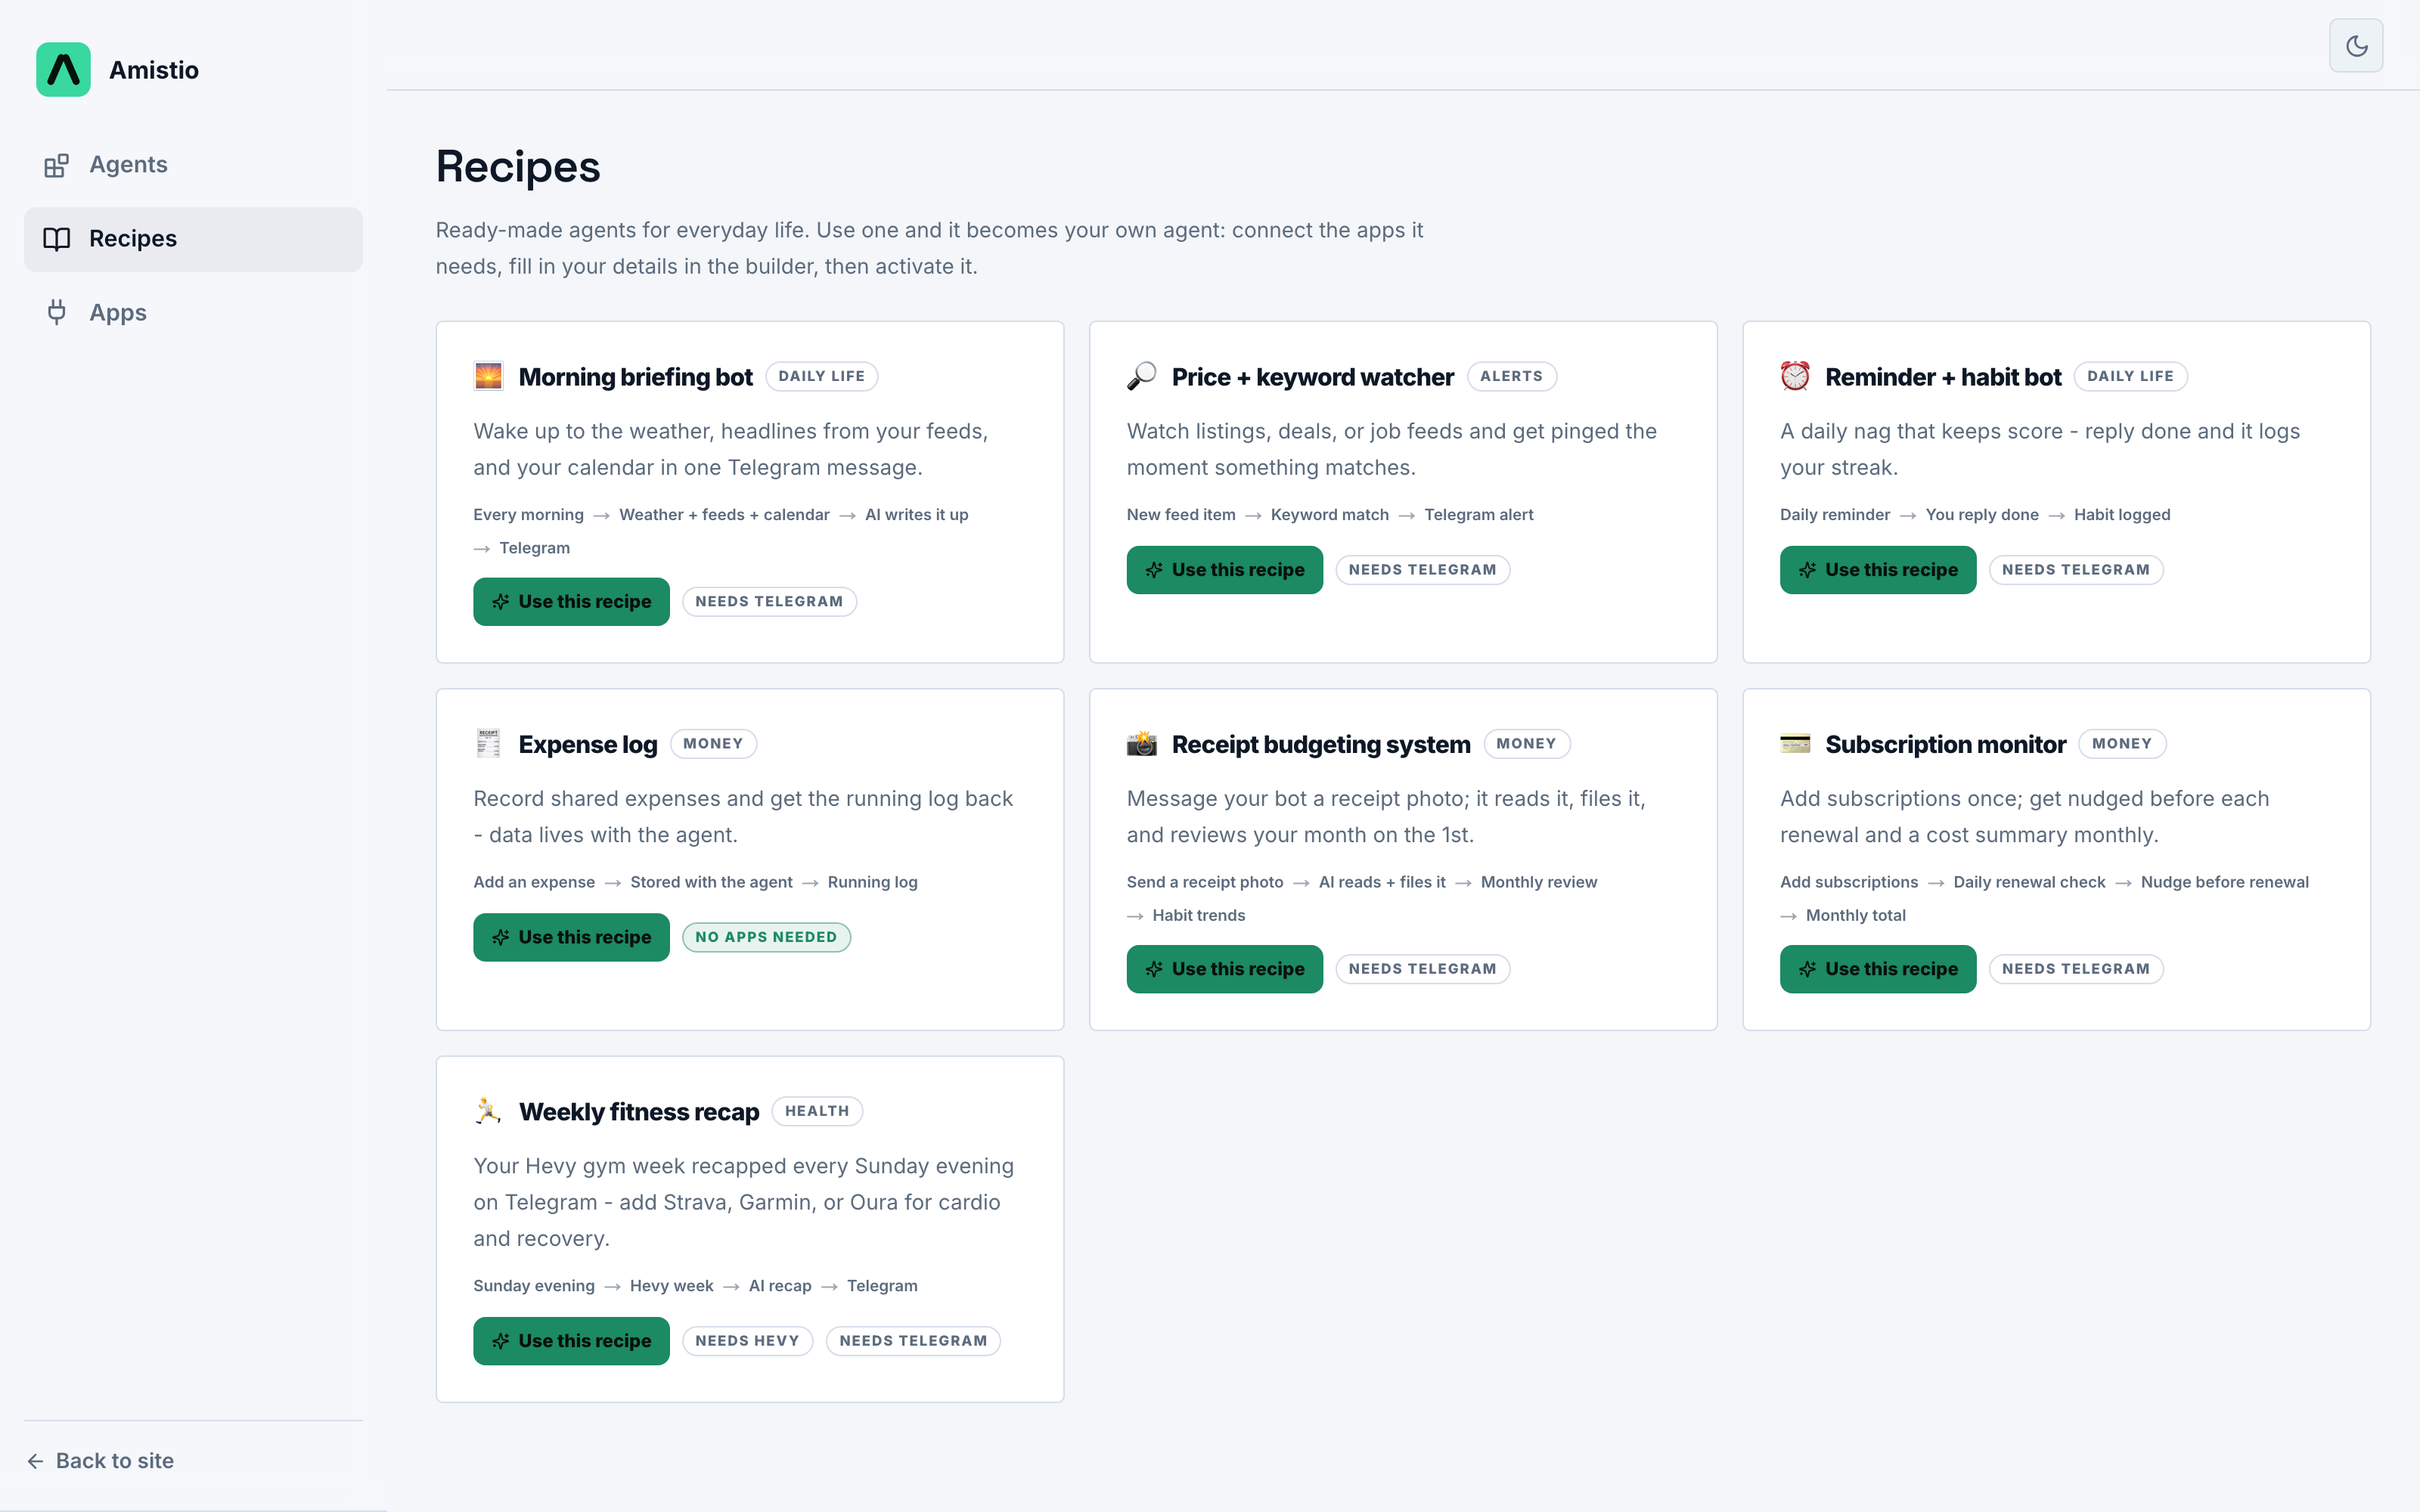
Task: Click the ALERTS tag on Price watcher
Action: click(x=1511, y=377)
